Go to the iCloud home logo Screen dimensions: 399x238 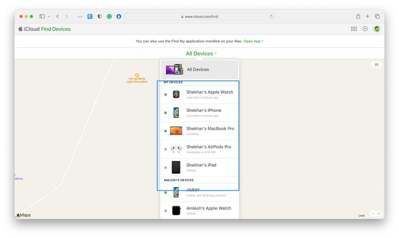[29, 29]
